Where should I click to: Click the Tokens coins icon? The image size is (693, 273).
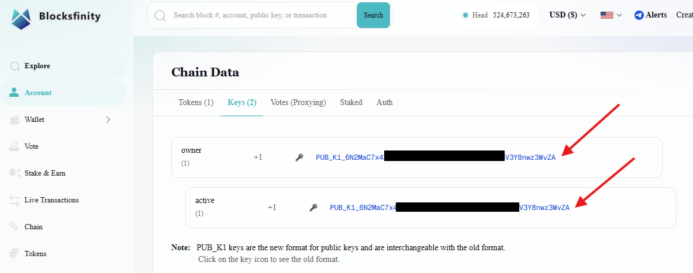15,254
